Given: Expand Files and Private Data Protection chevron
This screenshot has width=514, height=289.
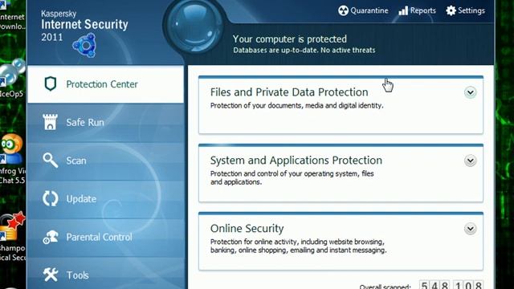Looking at the screenshot, I should point(470,92).
